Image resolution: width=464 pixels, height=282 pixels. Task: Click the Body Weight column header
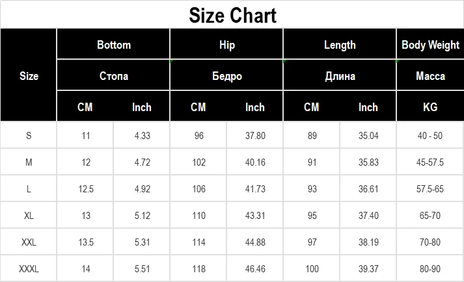430,45
